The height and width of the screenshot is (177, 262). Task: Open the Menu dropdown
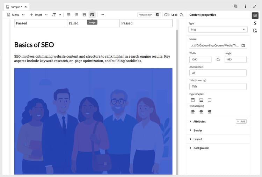pos(16,15)
